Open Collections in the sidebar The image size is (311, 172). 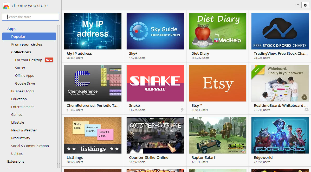(x=21, y=52)
